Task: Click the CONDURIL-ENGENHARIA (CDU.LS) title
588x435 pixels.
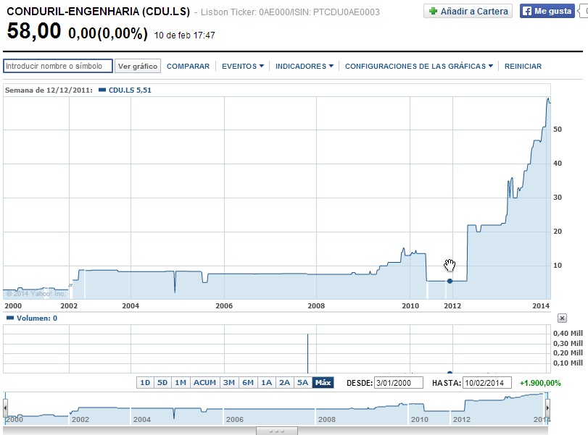Action: pos(99,12)
